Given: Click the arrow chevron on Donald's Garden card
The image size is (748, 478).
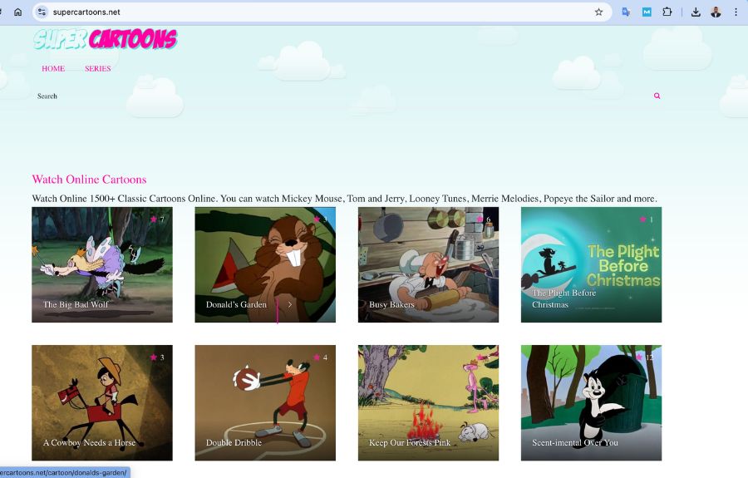Looking at the screenshot, I should coord(289,304).
